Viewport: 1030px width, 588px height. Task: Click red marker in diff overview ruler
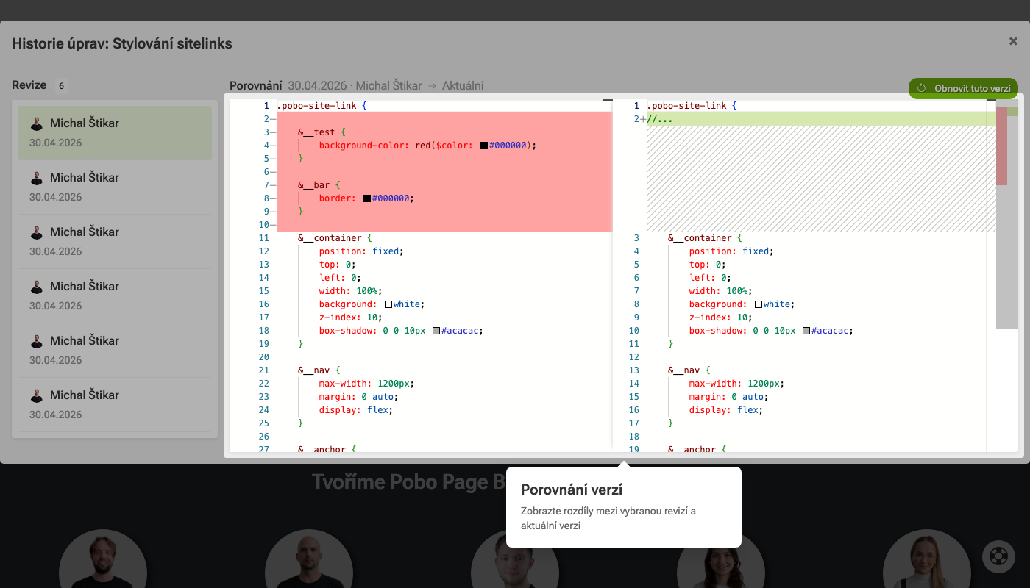pyautogui.click(x=1001, y=146)
